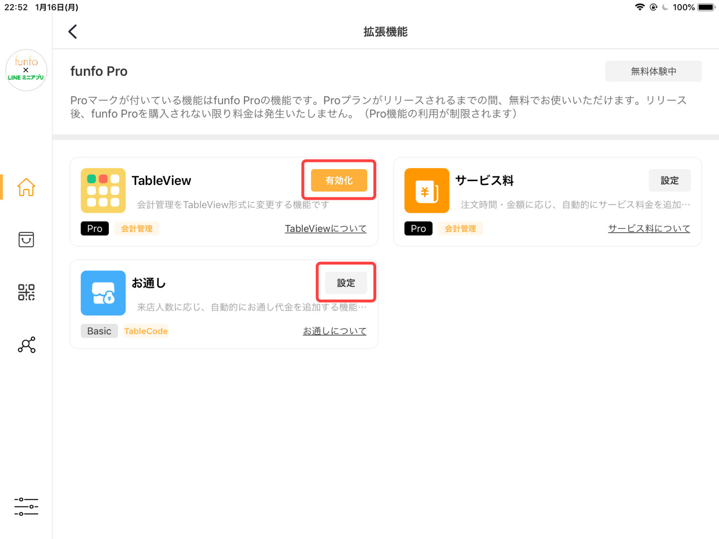Click the お通し title text
This screenshot has height=539, width=719.
(x=149, y=283)
